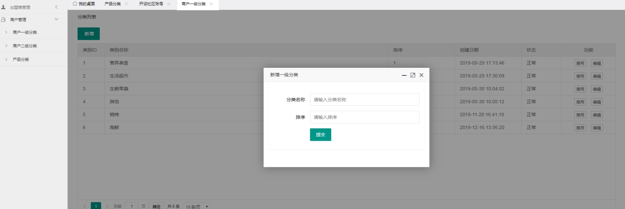
Task: Close the 新增一级分类 dialog
Action: tap(422, 75)
